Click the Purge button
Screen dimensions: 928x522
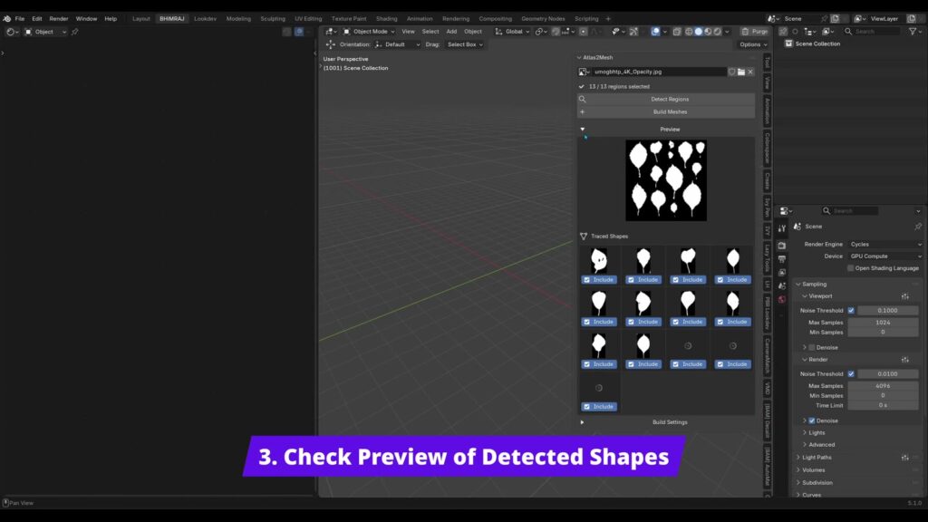coord(755,32)
